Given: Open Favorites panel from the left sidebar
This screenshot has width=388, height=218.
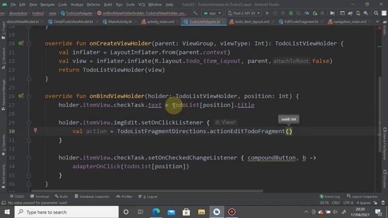Looking at the screenshot, I should (3, 145).
